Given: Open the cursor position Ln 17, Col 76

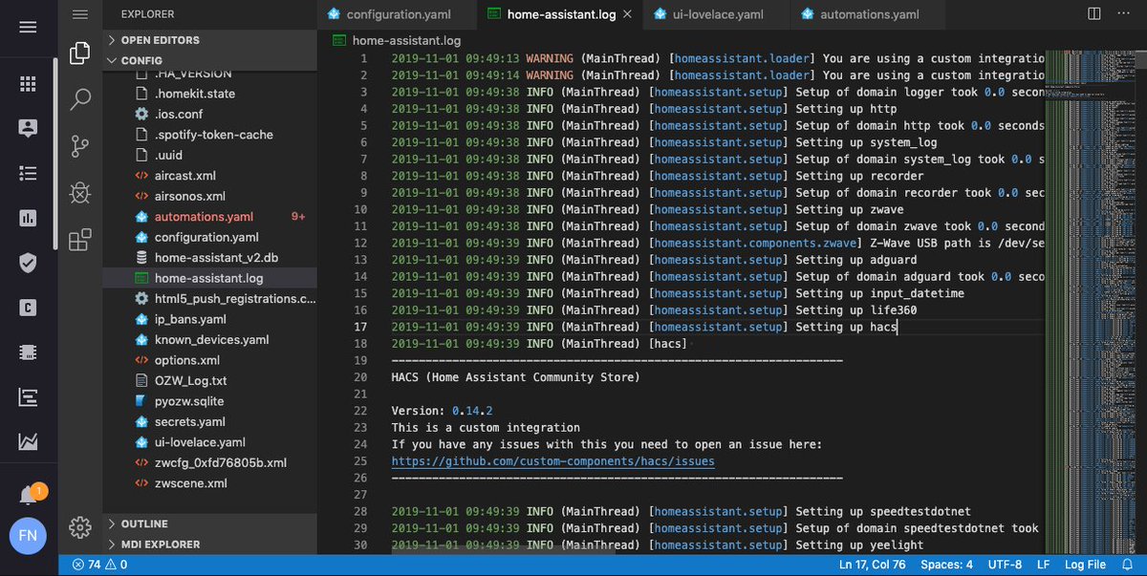Looking at the screenshot, I should (x=873, y=565).
